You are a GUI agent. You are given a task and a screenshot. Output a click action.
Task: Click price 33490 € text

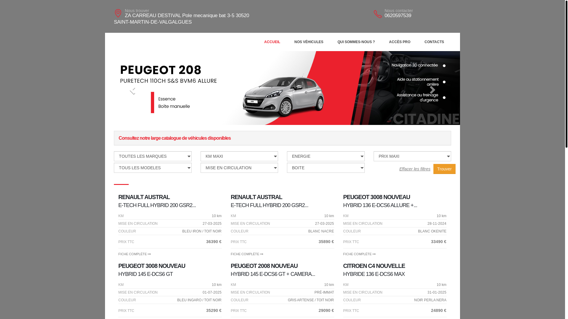438,242
